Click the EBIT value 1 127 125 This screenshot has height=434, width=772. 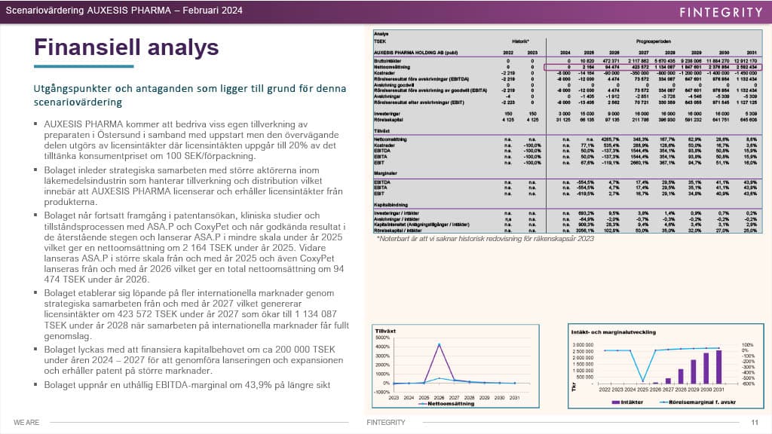(x=746, y=102)
